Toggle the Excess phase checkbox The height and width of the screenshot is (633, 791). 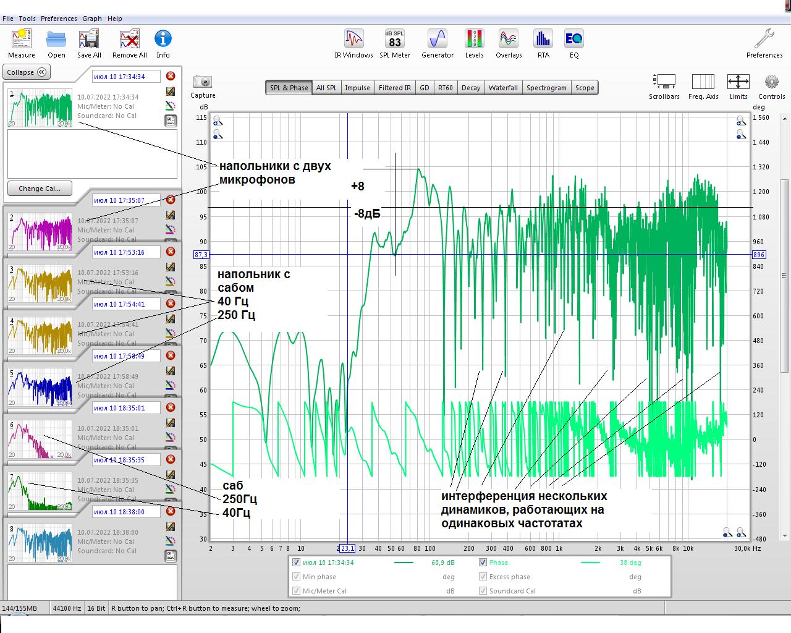tap(483, 577)
